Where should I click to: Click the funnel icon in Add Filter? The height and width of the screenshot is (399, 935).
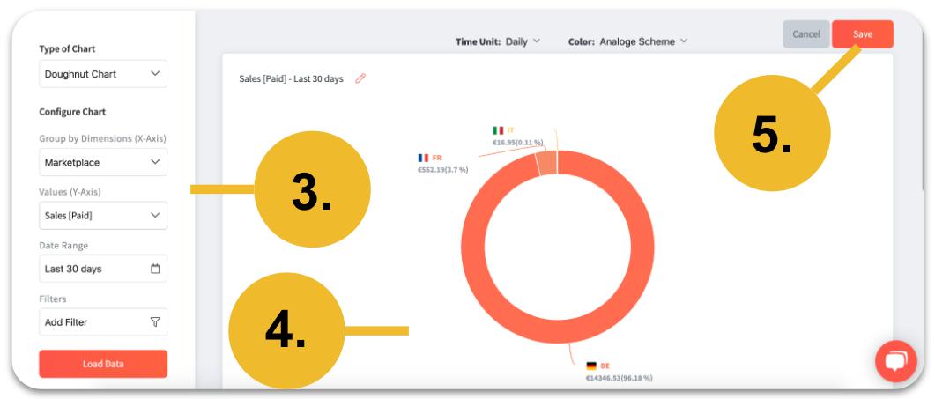(155, 322)
